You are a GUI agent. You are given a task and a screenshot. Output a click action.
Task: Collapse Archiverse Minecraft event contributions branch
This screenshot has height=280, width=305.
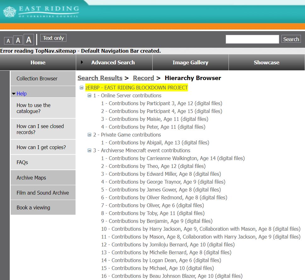tap(89, 151)
